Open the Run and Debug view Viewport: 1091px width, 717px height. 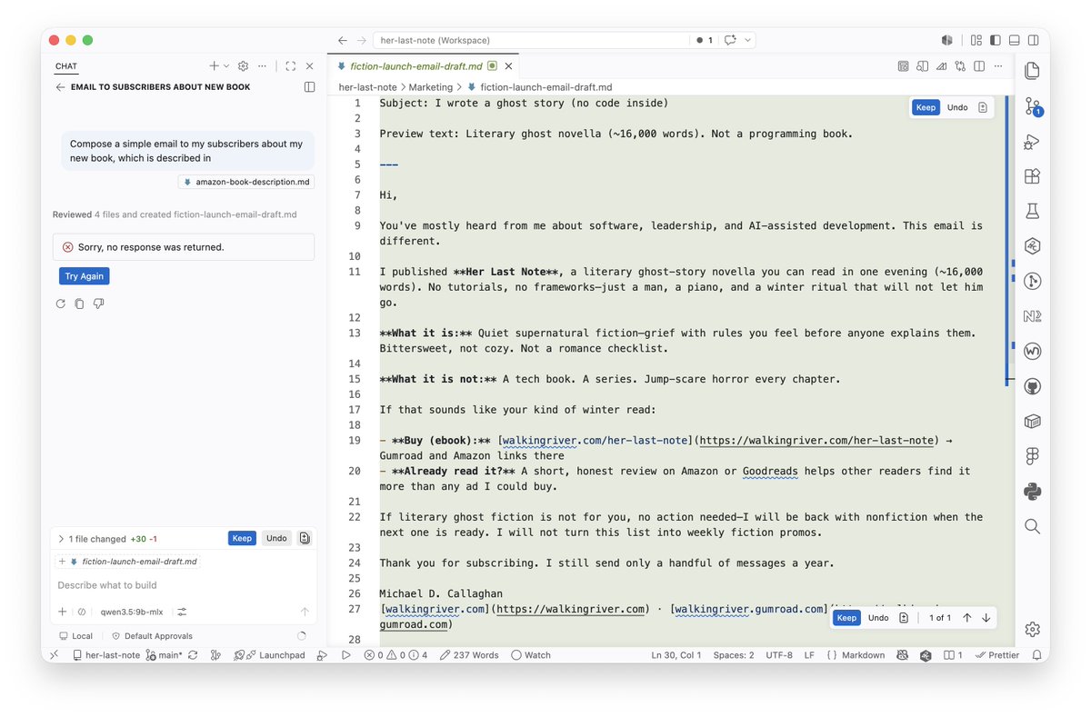[x=1032, y=141]
